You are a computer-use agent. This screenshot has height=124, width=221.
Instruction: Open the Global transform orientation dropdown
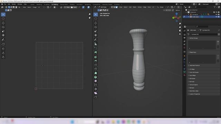click(162, 7)
